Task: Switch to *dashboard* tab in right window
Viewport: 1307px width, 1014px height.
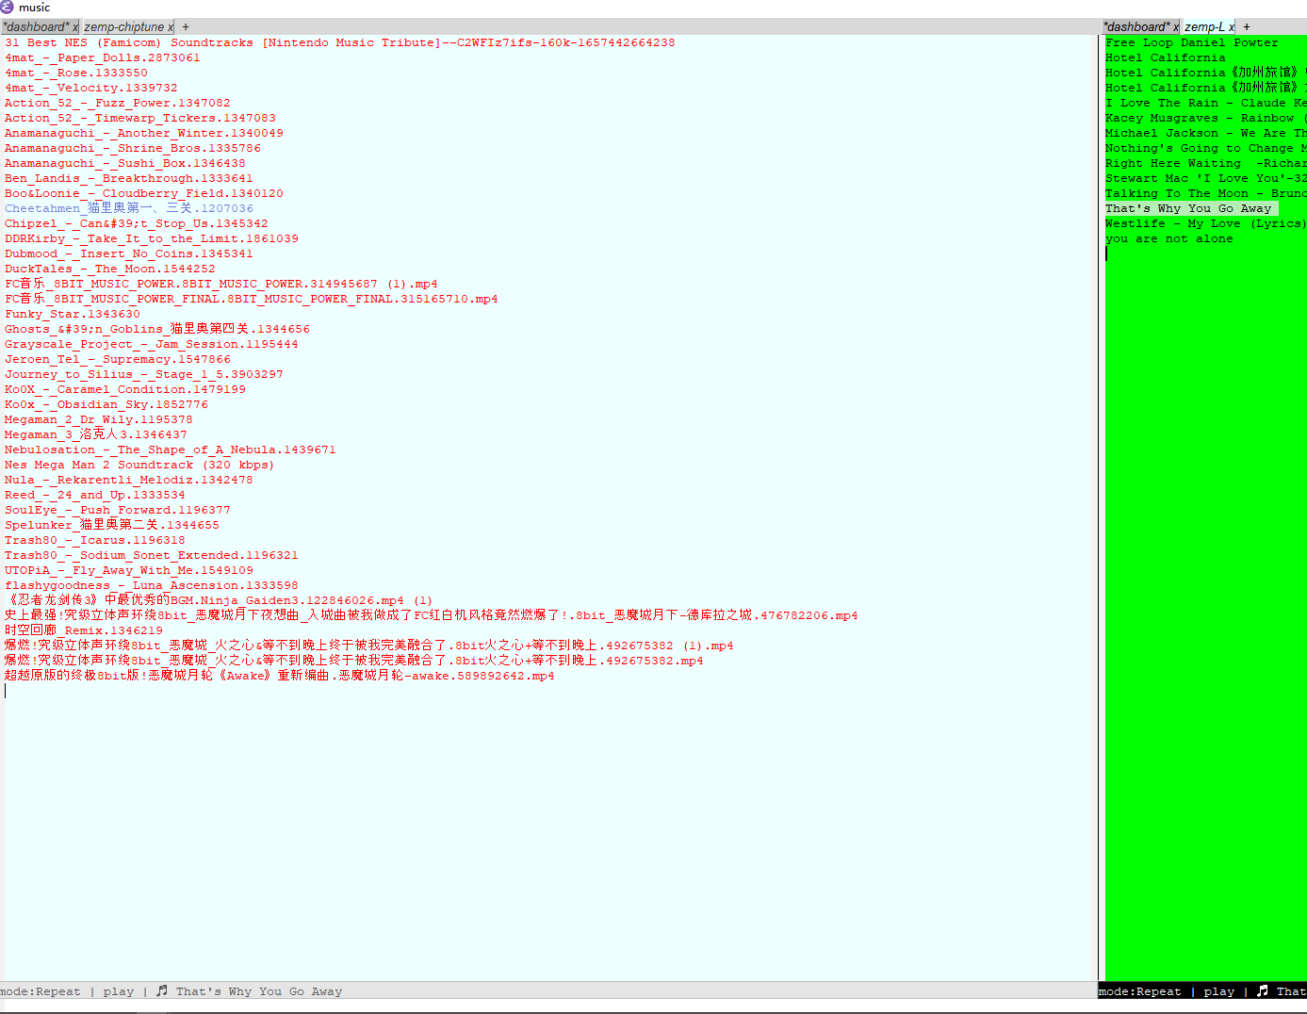Action: coord(1136,27)
